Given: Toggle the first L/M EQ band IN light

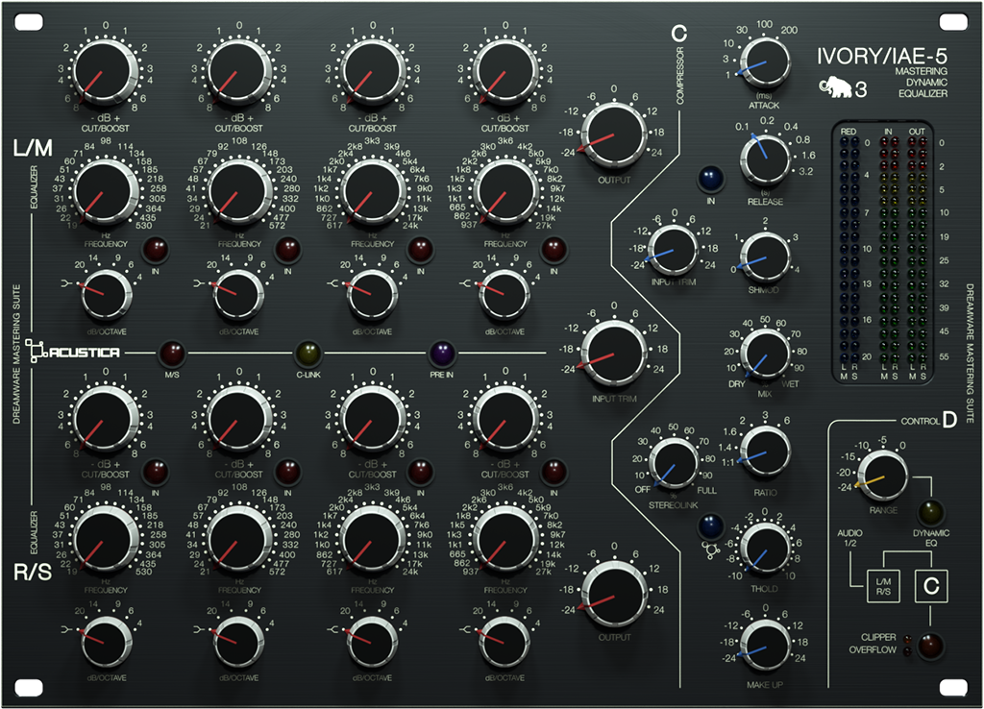Looking at the screenshot, I should 158,251.
